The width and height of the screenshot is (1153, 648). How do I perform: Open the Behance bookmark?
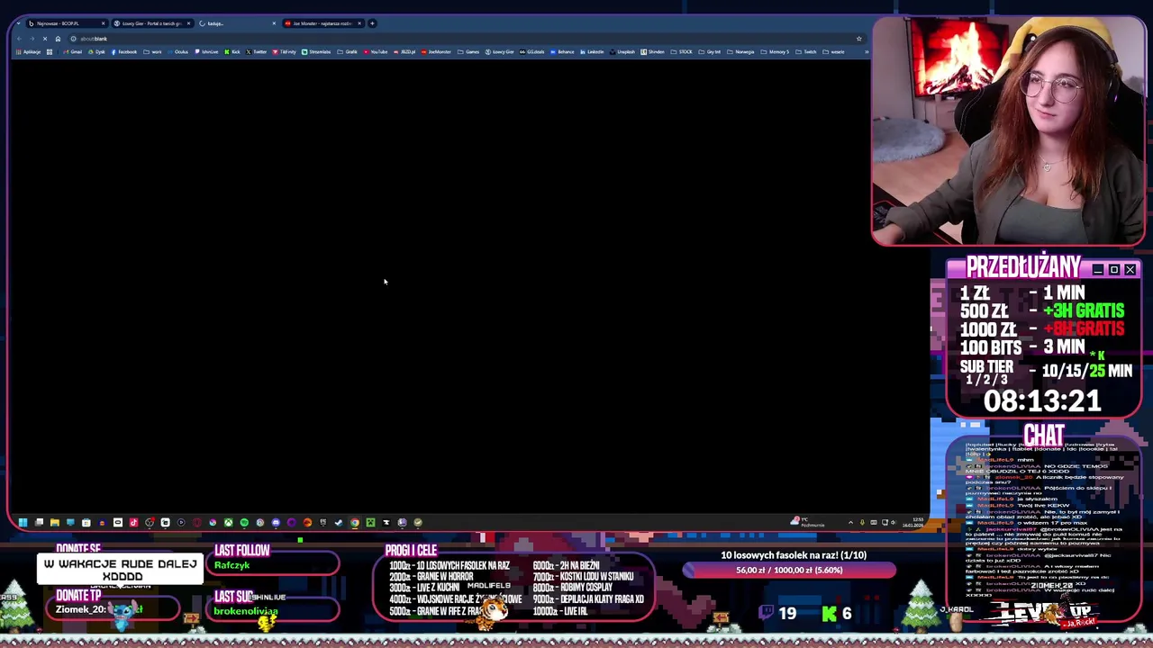coord(562,51)
